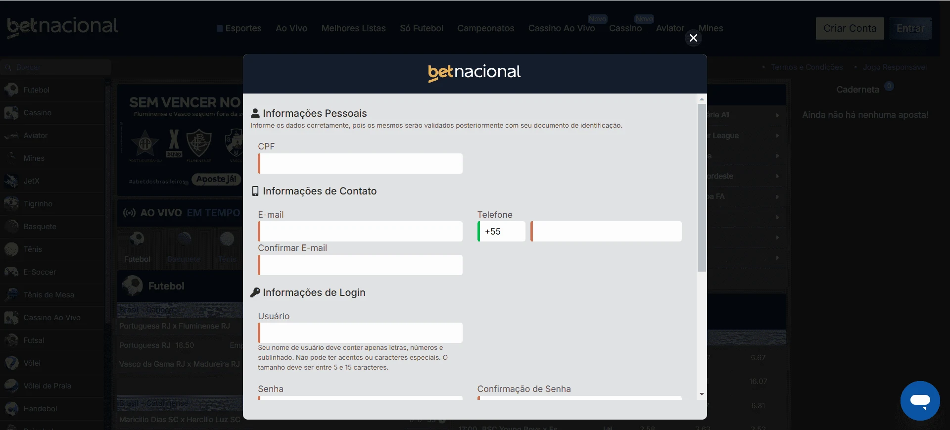Click the Usuário input field

[360, 333]
